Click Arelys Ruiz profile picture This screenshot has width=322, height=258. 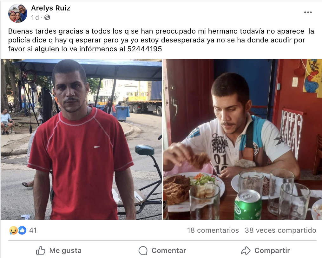click(x=18, y=13)
